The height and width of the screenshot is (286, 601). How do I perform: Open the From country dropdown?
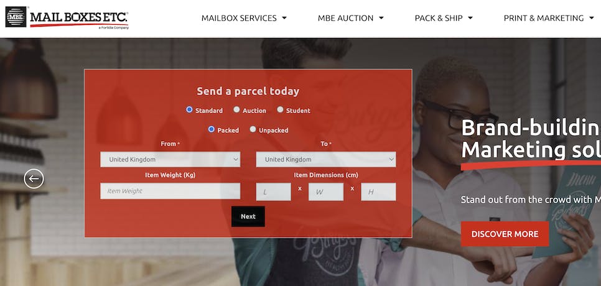click(170, 159)
